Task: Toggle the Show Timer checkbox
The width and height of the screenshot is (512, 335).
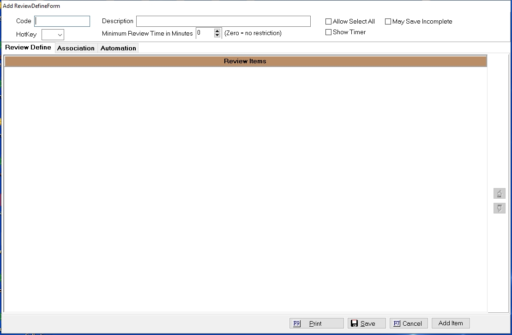Action: click(329, 32)
